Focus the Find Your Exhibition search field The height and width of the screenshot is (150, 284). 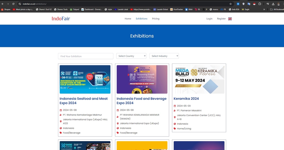(x=85, y=56)
